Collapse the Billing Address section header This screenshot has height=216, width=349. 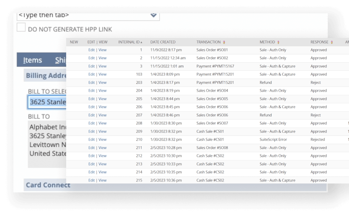point(46,76)
